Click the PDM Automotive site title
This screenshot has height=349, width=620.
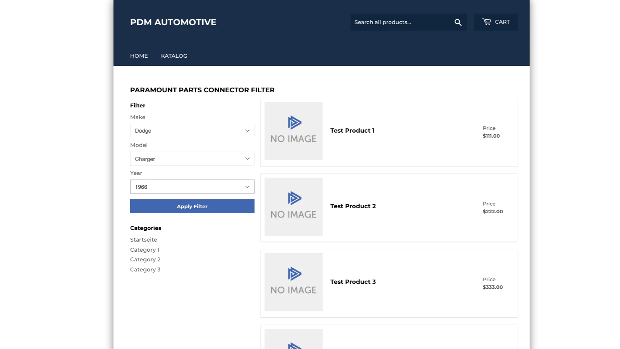173,22
